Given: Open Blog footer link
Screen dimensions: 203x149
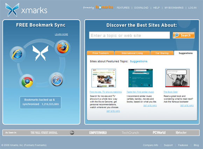Looking at the screenshot, I should [x=196, y=145].
